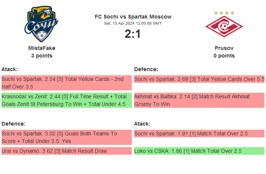
Task: Click MistaFake's Atack section heading
Action: point(9,69)
